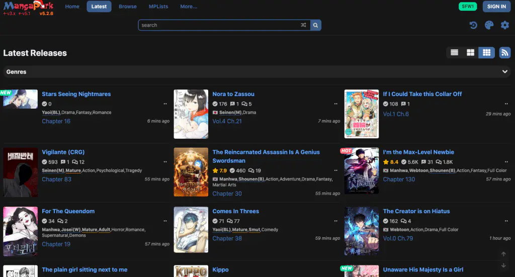Open the Browse tab

tap(128, 6)
